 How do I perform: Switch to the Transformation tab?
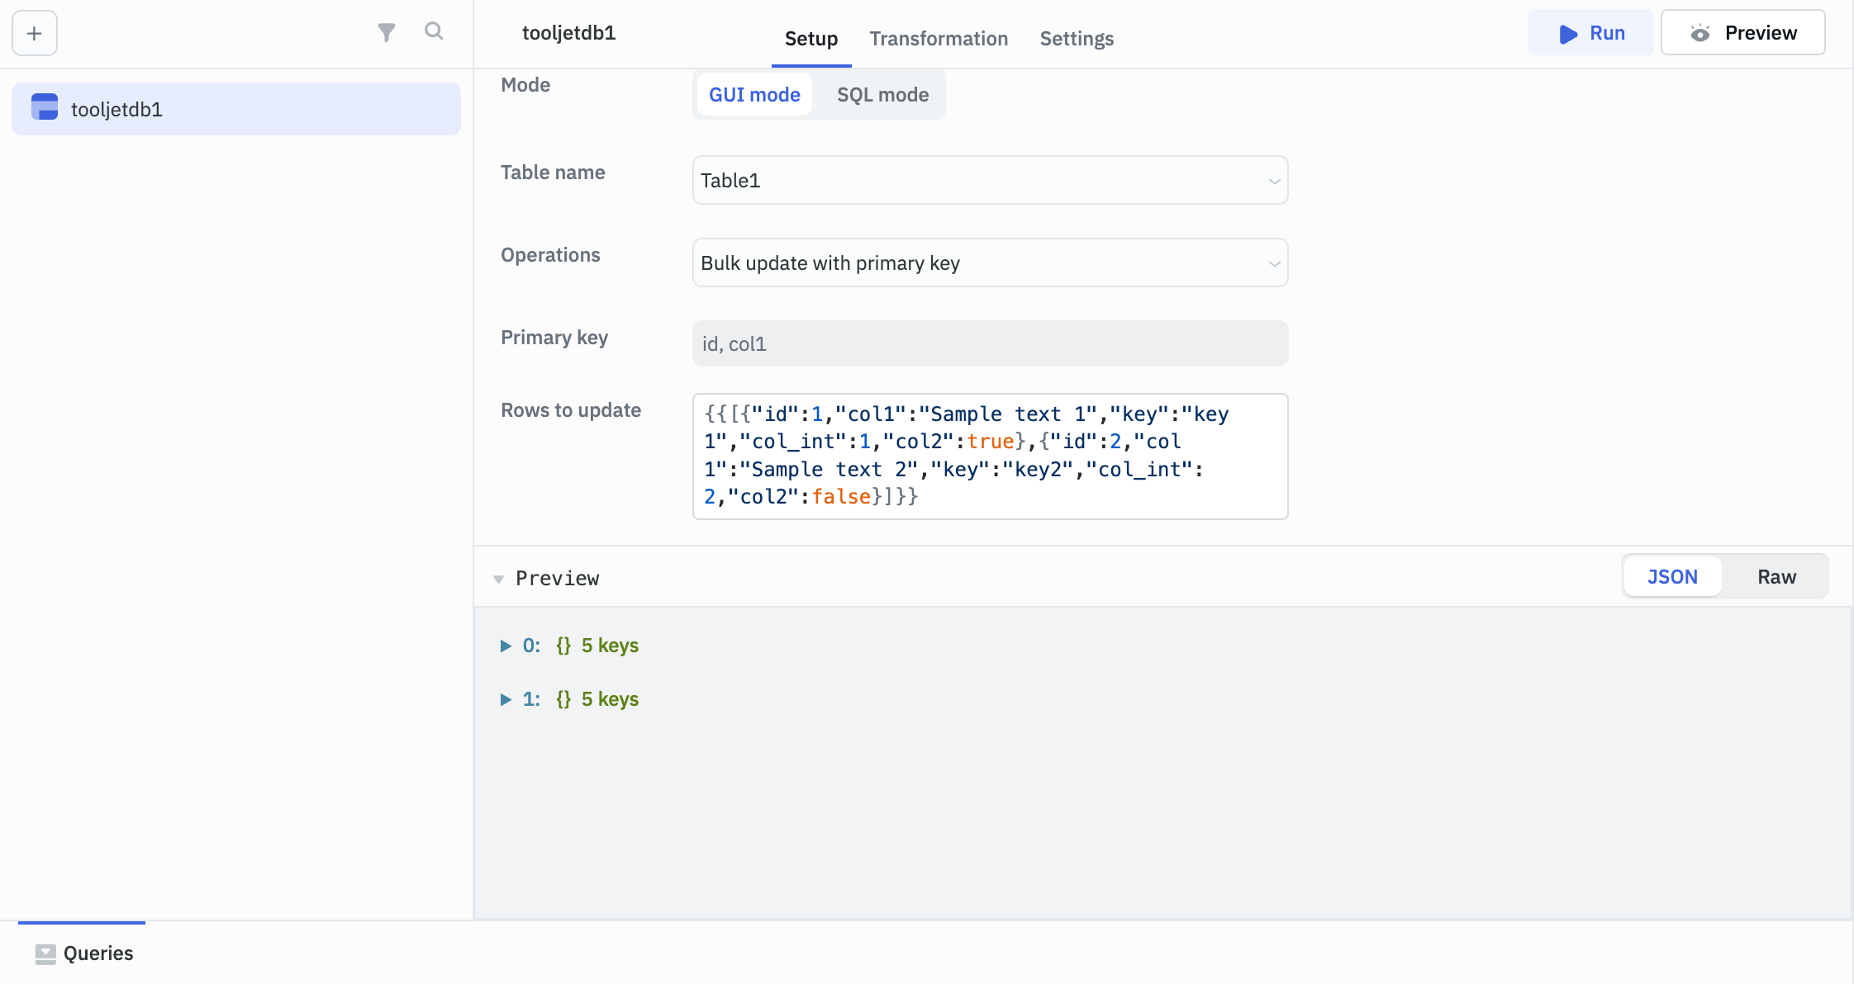click(939, 38)
